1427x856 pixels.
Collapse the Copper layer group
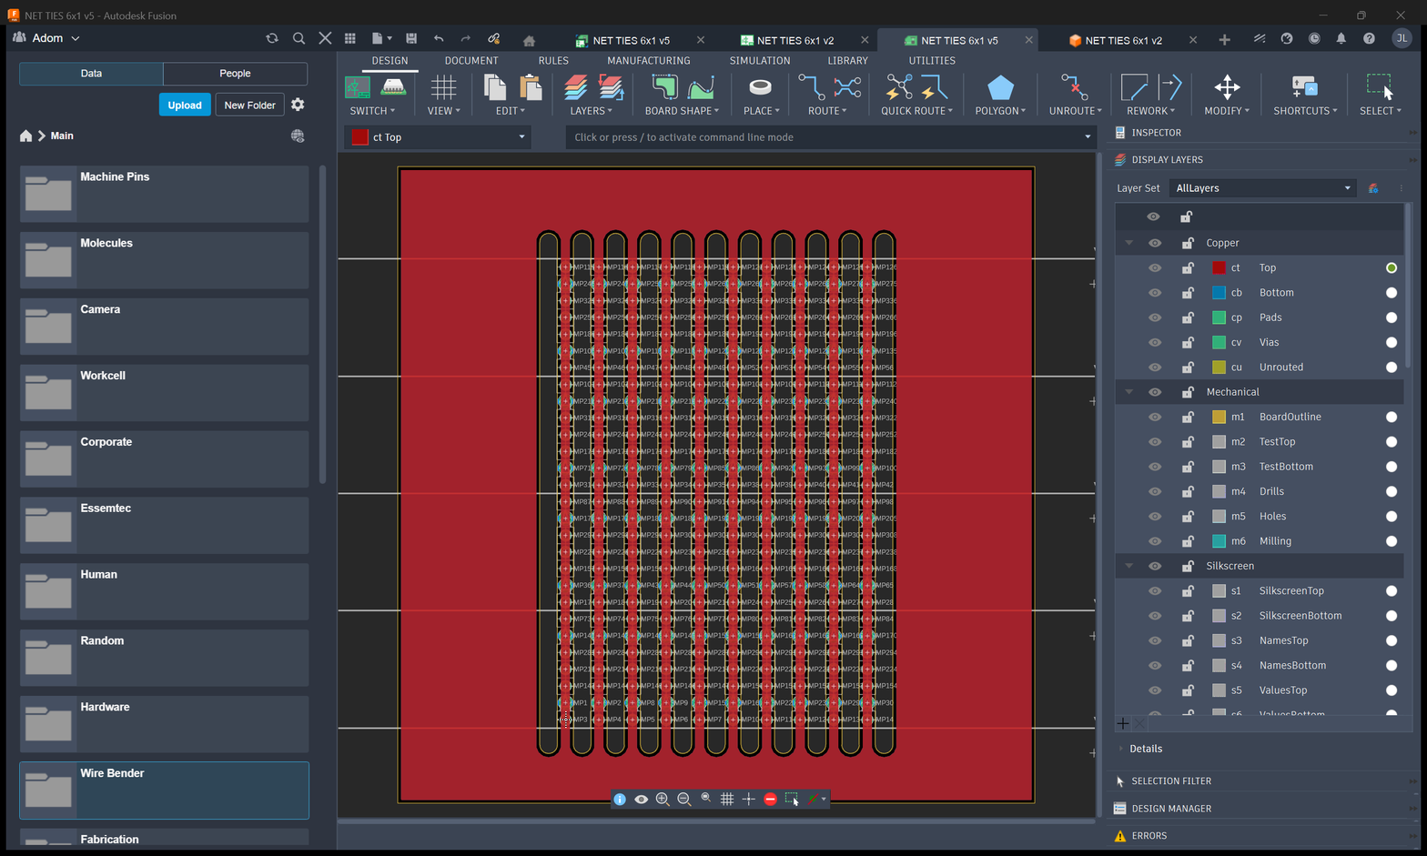click(x=1128, y=243)
